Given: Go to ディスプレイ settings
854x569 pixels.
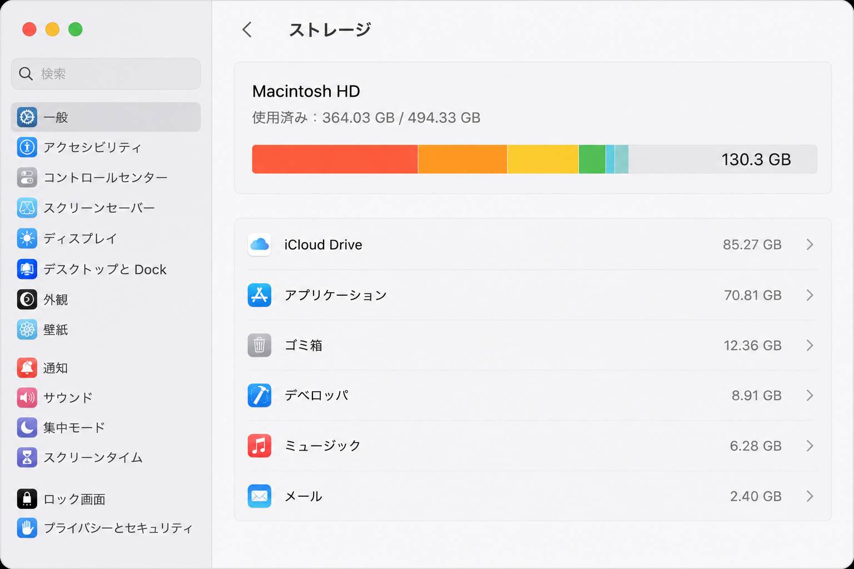Looking at the screenshot, I should pyautogui.click(x=106, y=238).
